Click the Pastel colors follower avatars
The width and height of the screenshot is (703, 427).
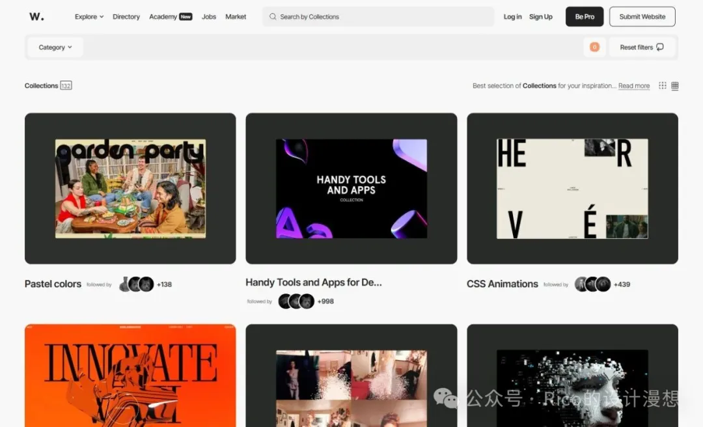(x=137, y=284)
